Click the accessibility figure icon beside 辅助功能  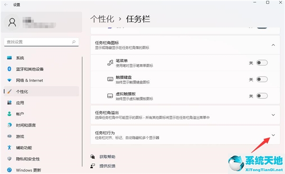9,147
